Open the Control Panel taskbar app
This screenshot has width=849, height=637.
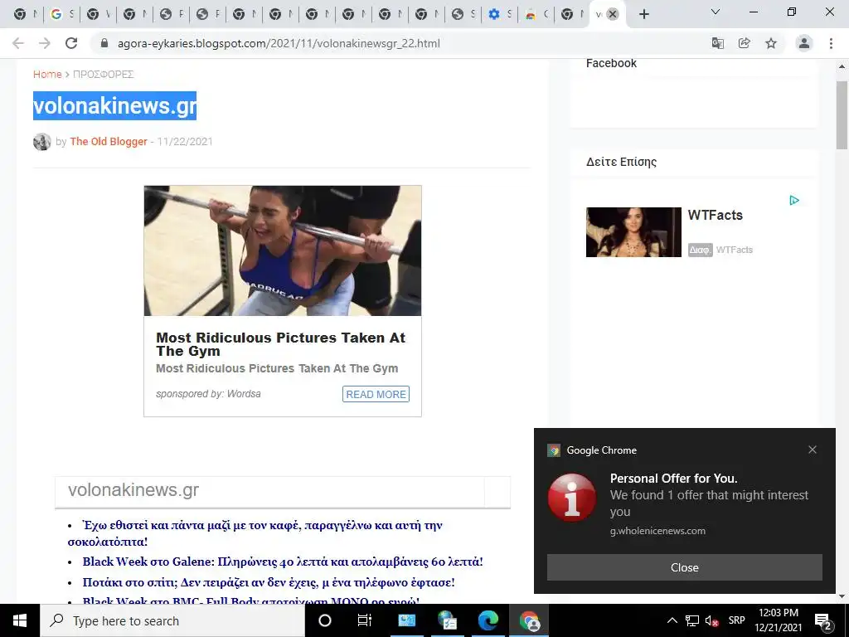pyautogui.click(x=406, y=620)
